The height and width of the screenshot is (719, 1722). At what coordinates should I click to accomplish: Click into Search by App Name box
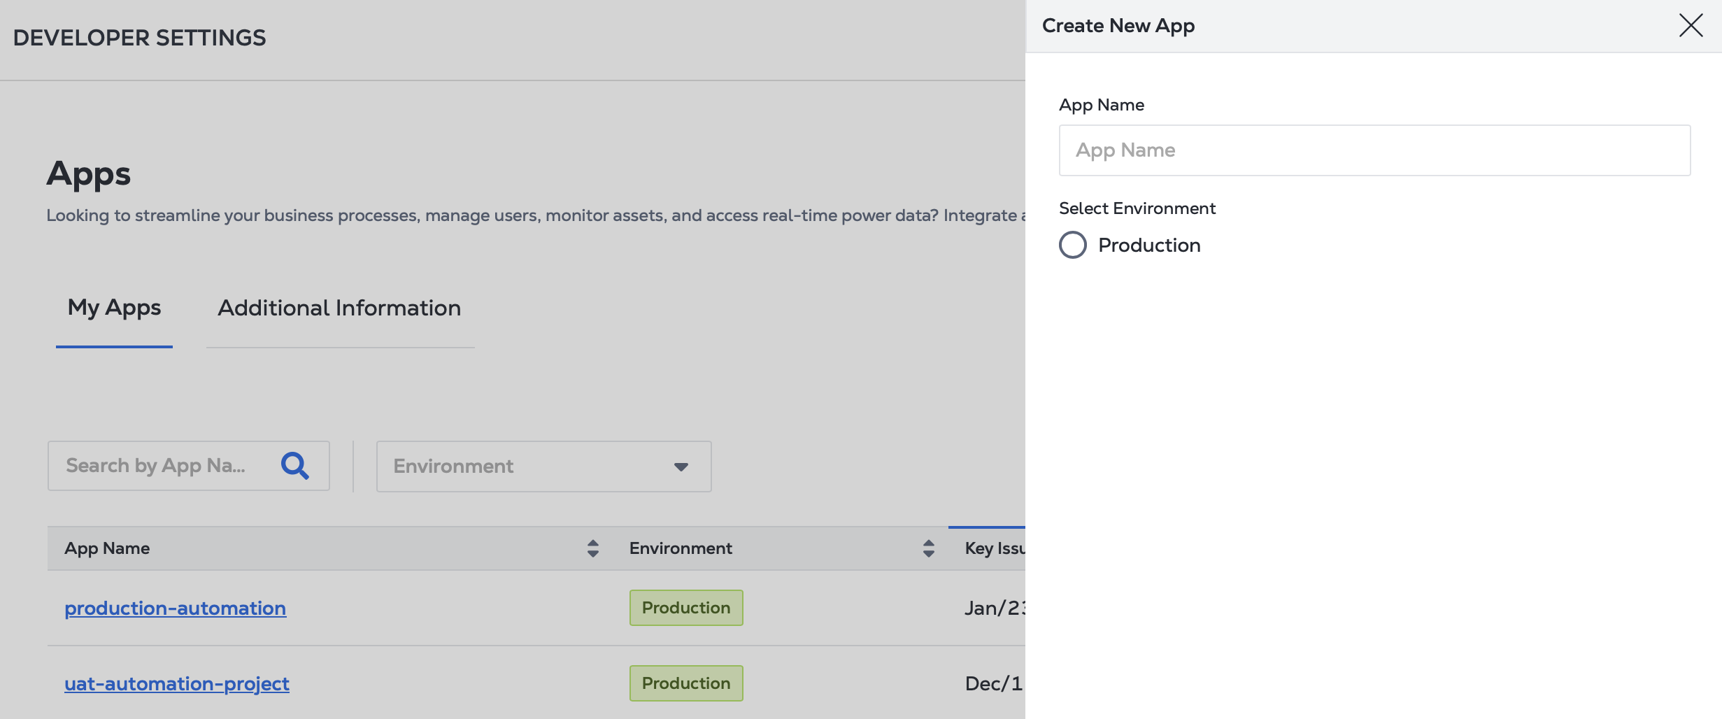point(161,466)
